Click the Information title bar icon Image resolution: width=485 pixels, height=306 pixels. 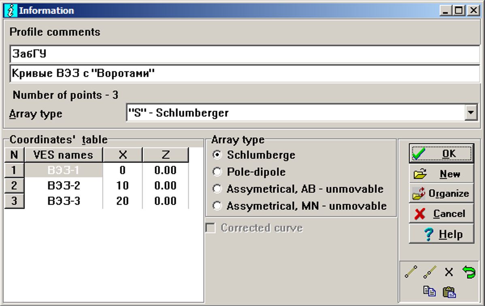(x=11, y=11)
